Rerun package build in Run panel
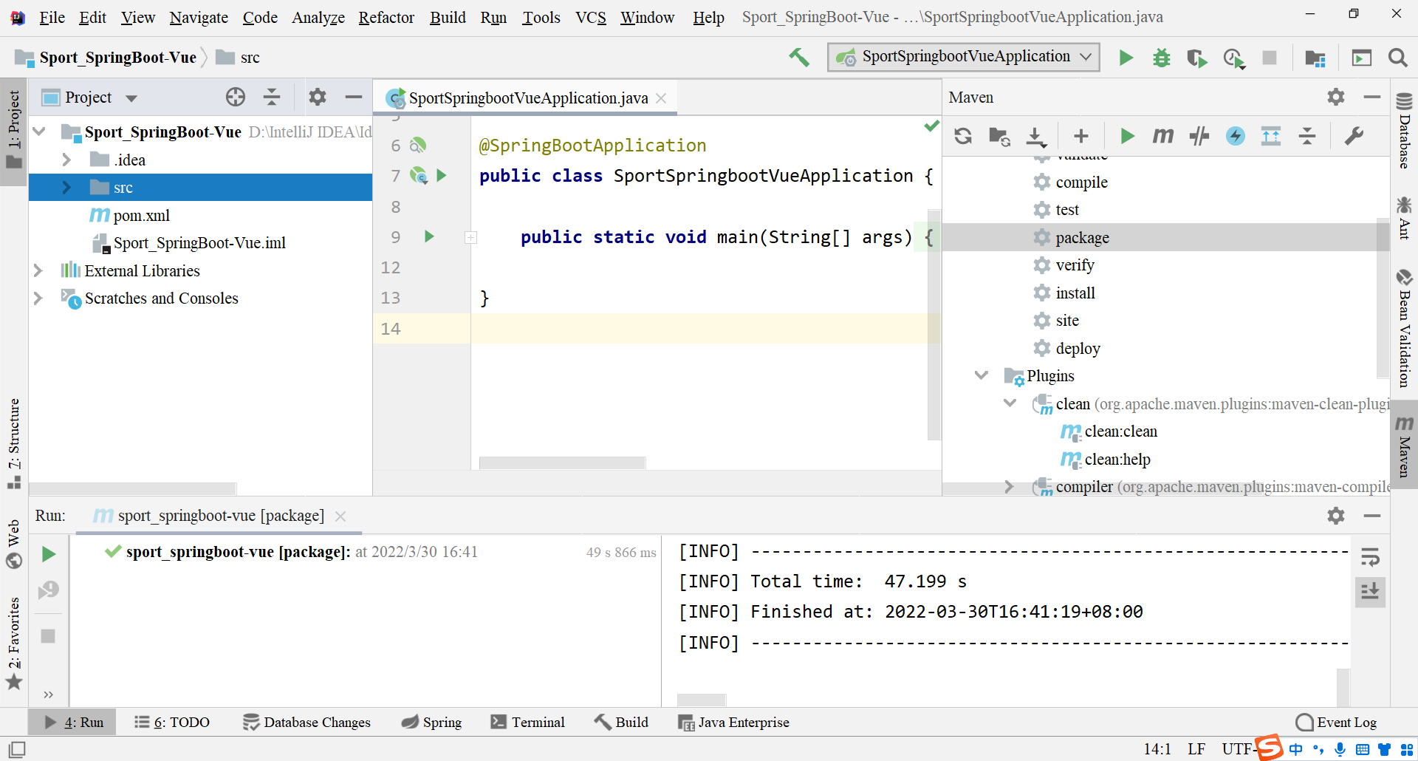The height and width of the screenshot is (761, 1418). (49, 554)
